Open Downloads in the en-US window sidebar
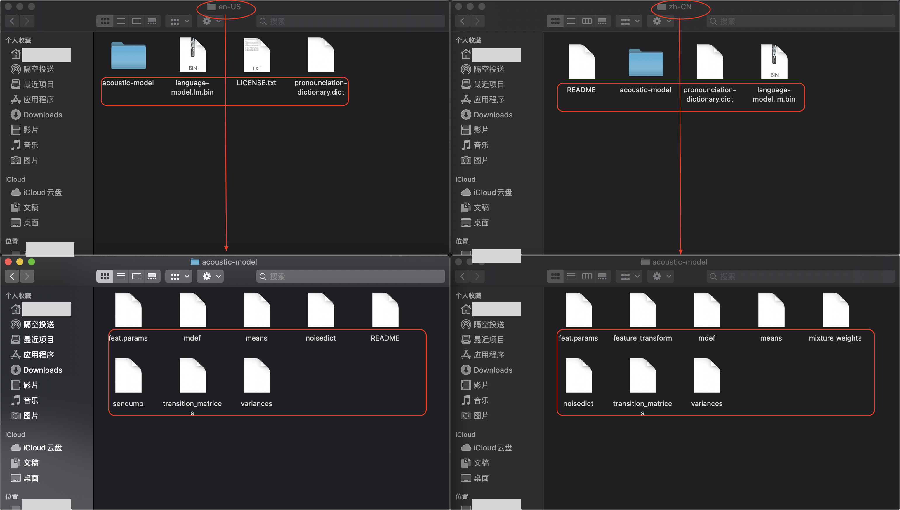Image resolution: width=900 pixels, height=510 pixels. [42, 115]
